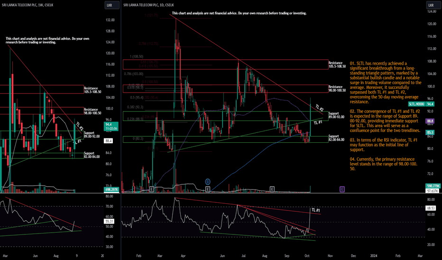Screen dimensions: 442x260
Task: Click the 94.4 current price label on the weekly axis
Action: (111, 126)
